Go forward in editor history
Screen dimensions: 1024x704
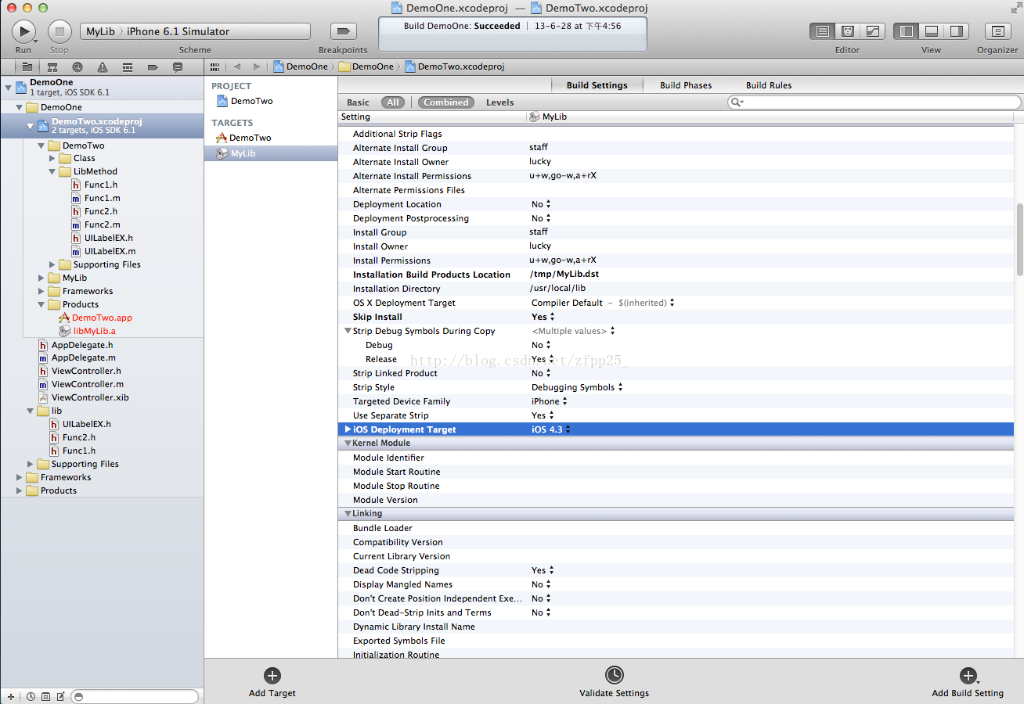[x=257, y=66]
